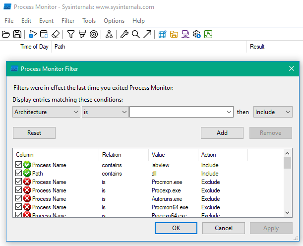This screenshot has width=303, height=246.
Task: Open the Filter menu
Action: 68,21
